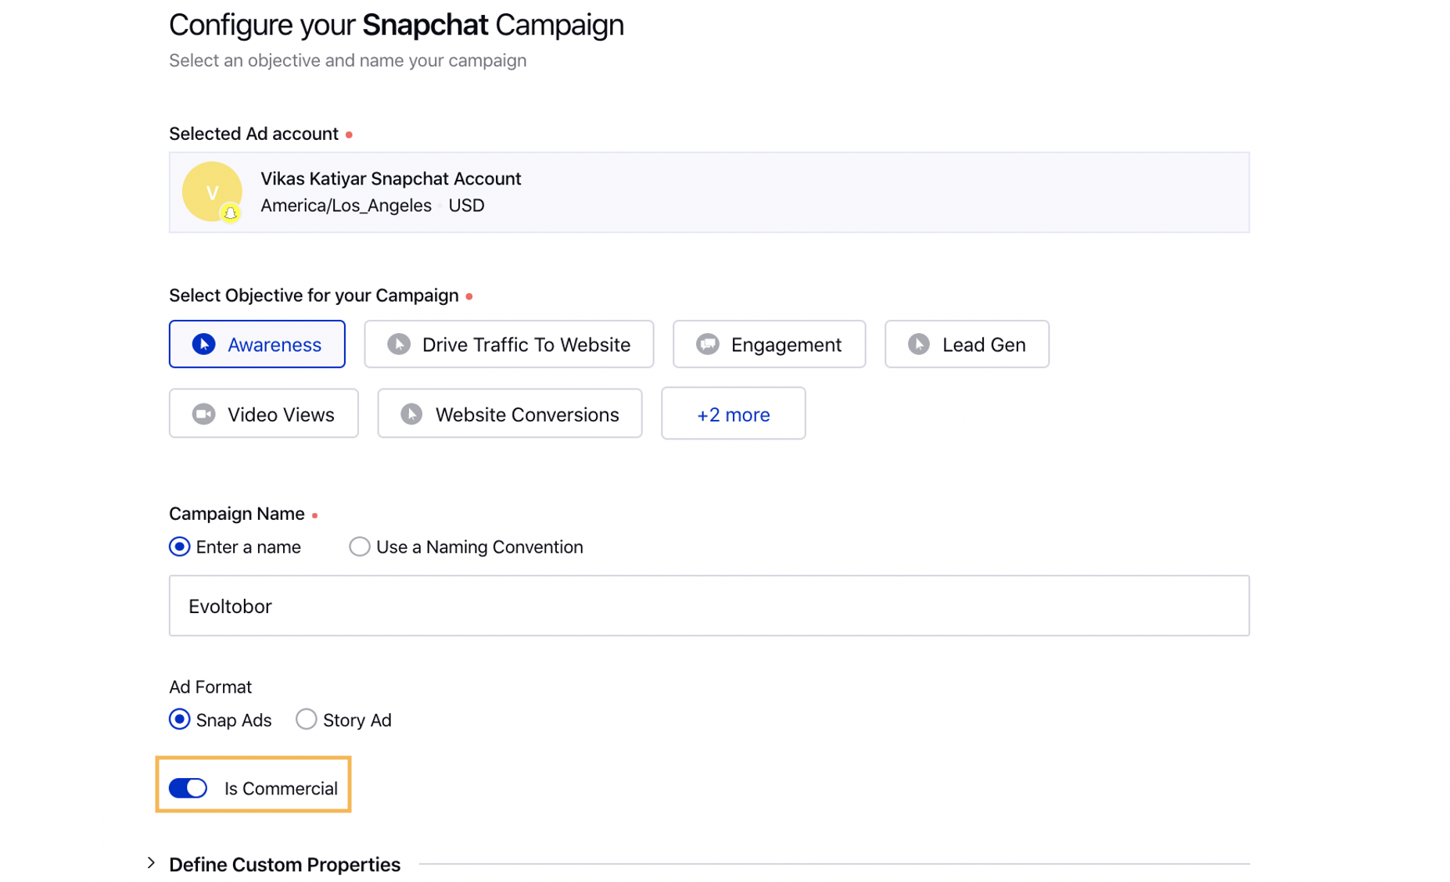Expand Define Custom Properties section
The height and width of the screenshot is (882, 1450).
tap(151, 863)
